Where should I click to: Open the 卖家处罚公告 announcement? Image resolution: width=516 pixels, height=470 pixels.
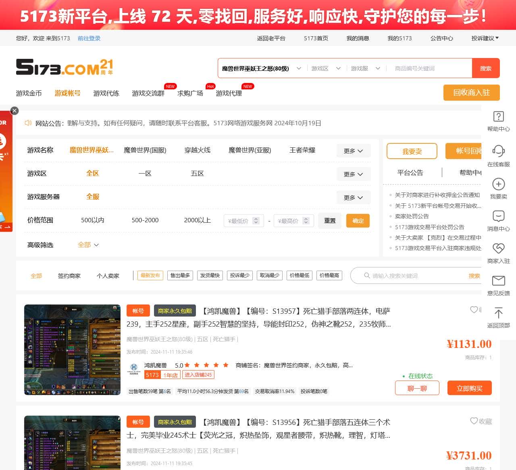point(412,216)
